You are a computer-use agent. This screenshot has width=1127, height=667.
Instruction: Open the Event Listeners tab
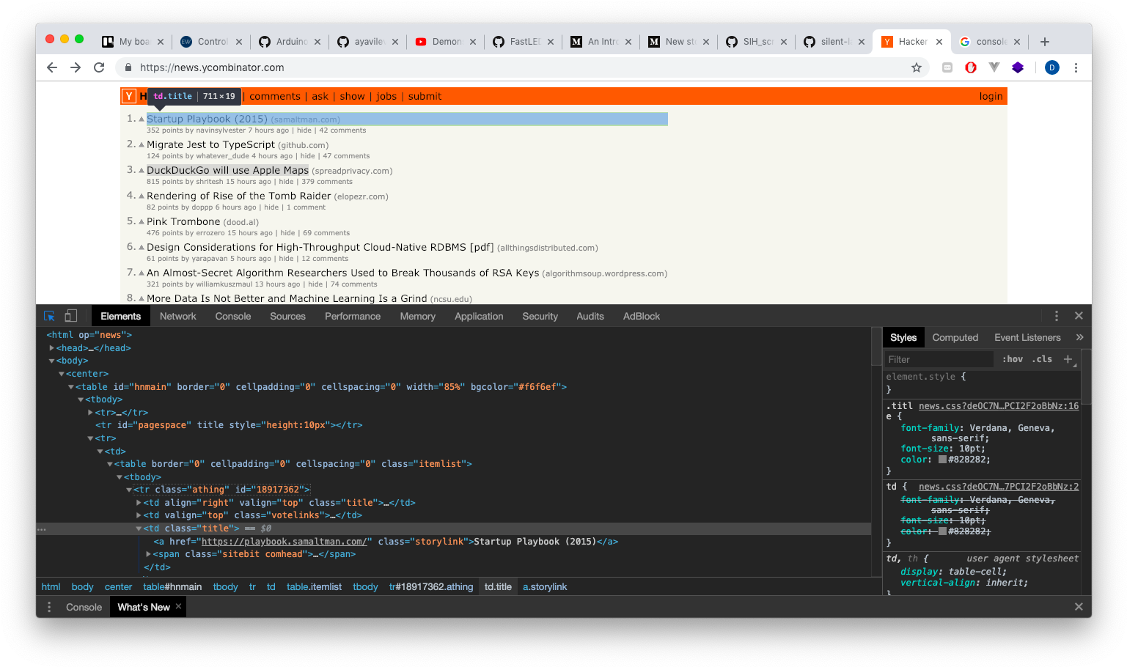pos(1027,337)
